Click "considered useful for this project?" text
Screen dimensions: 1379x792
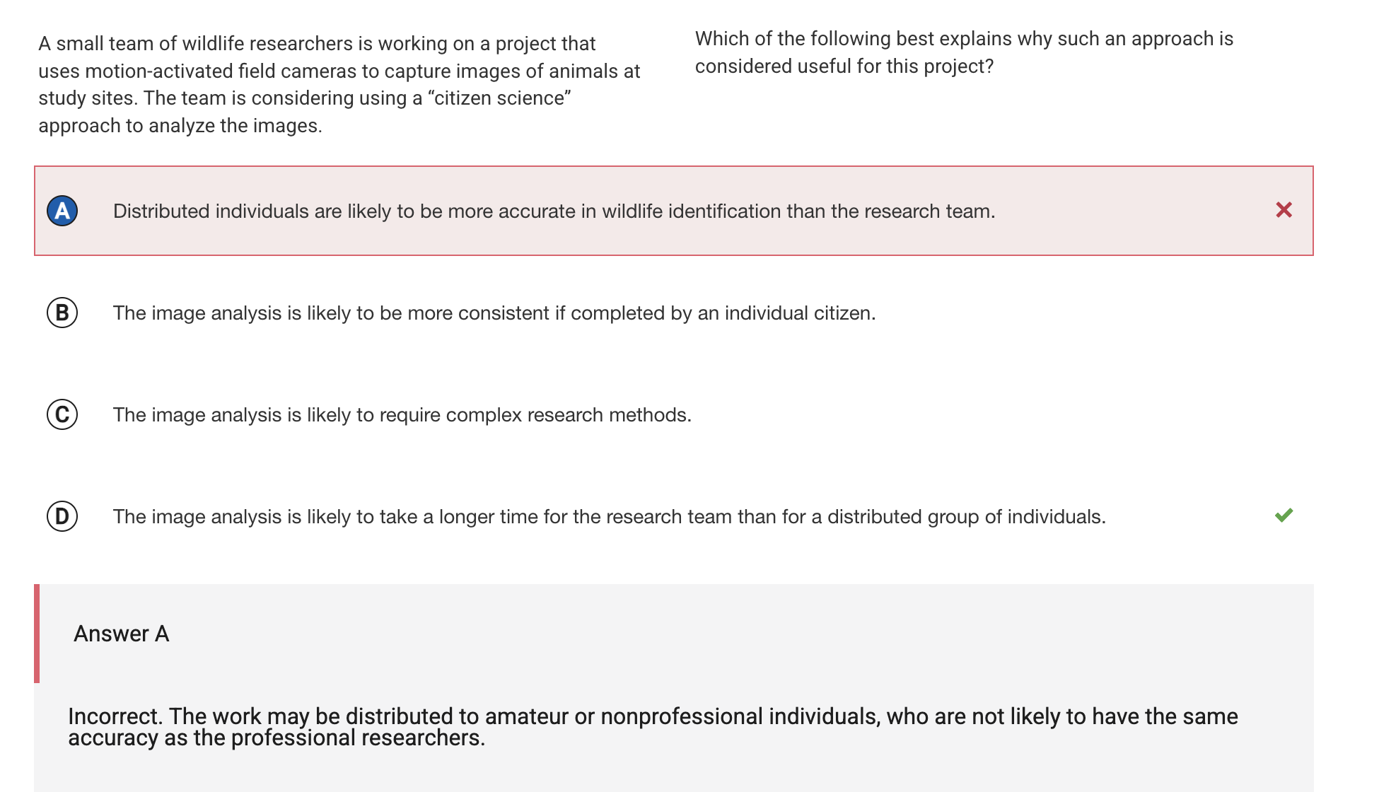click(x=844, y=66)
